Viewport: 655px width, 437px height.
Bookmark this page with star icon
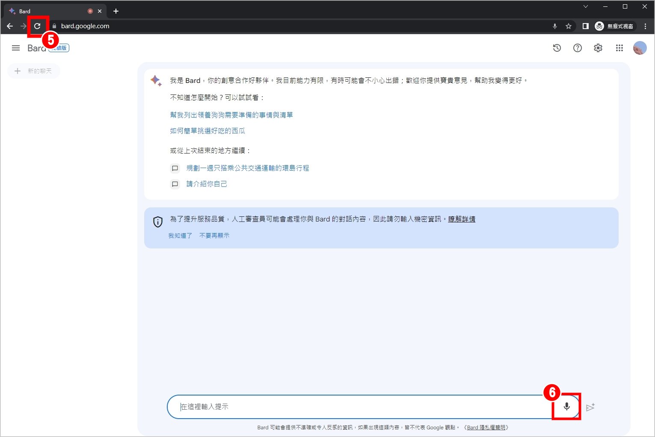pyautogui.click(x=569, y=26)
